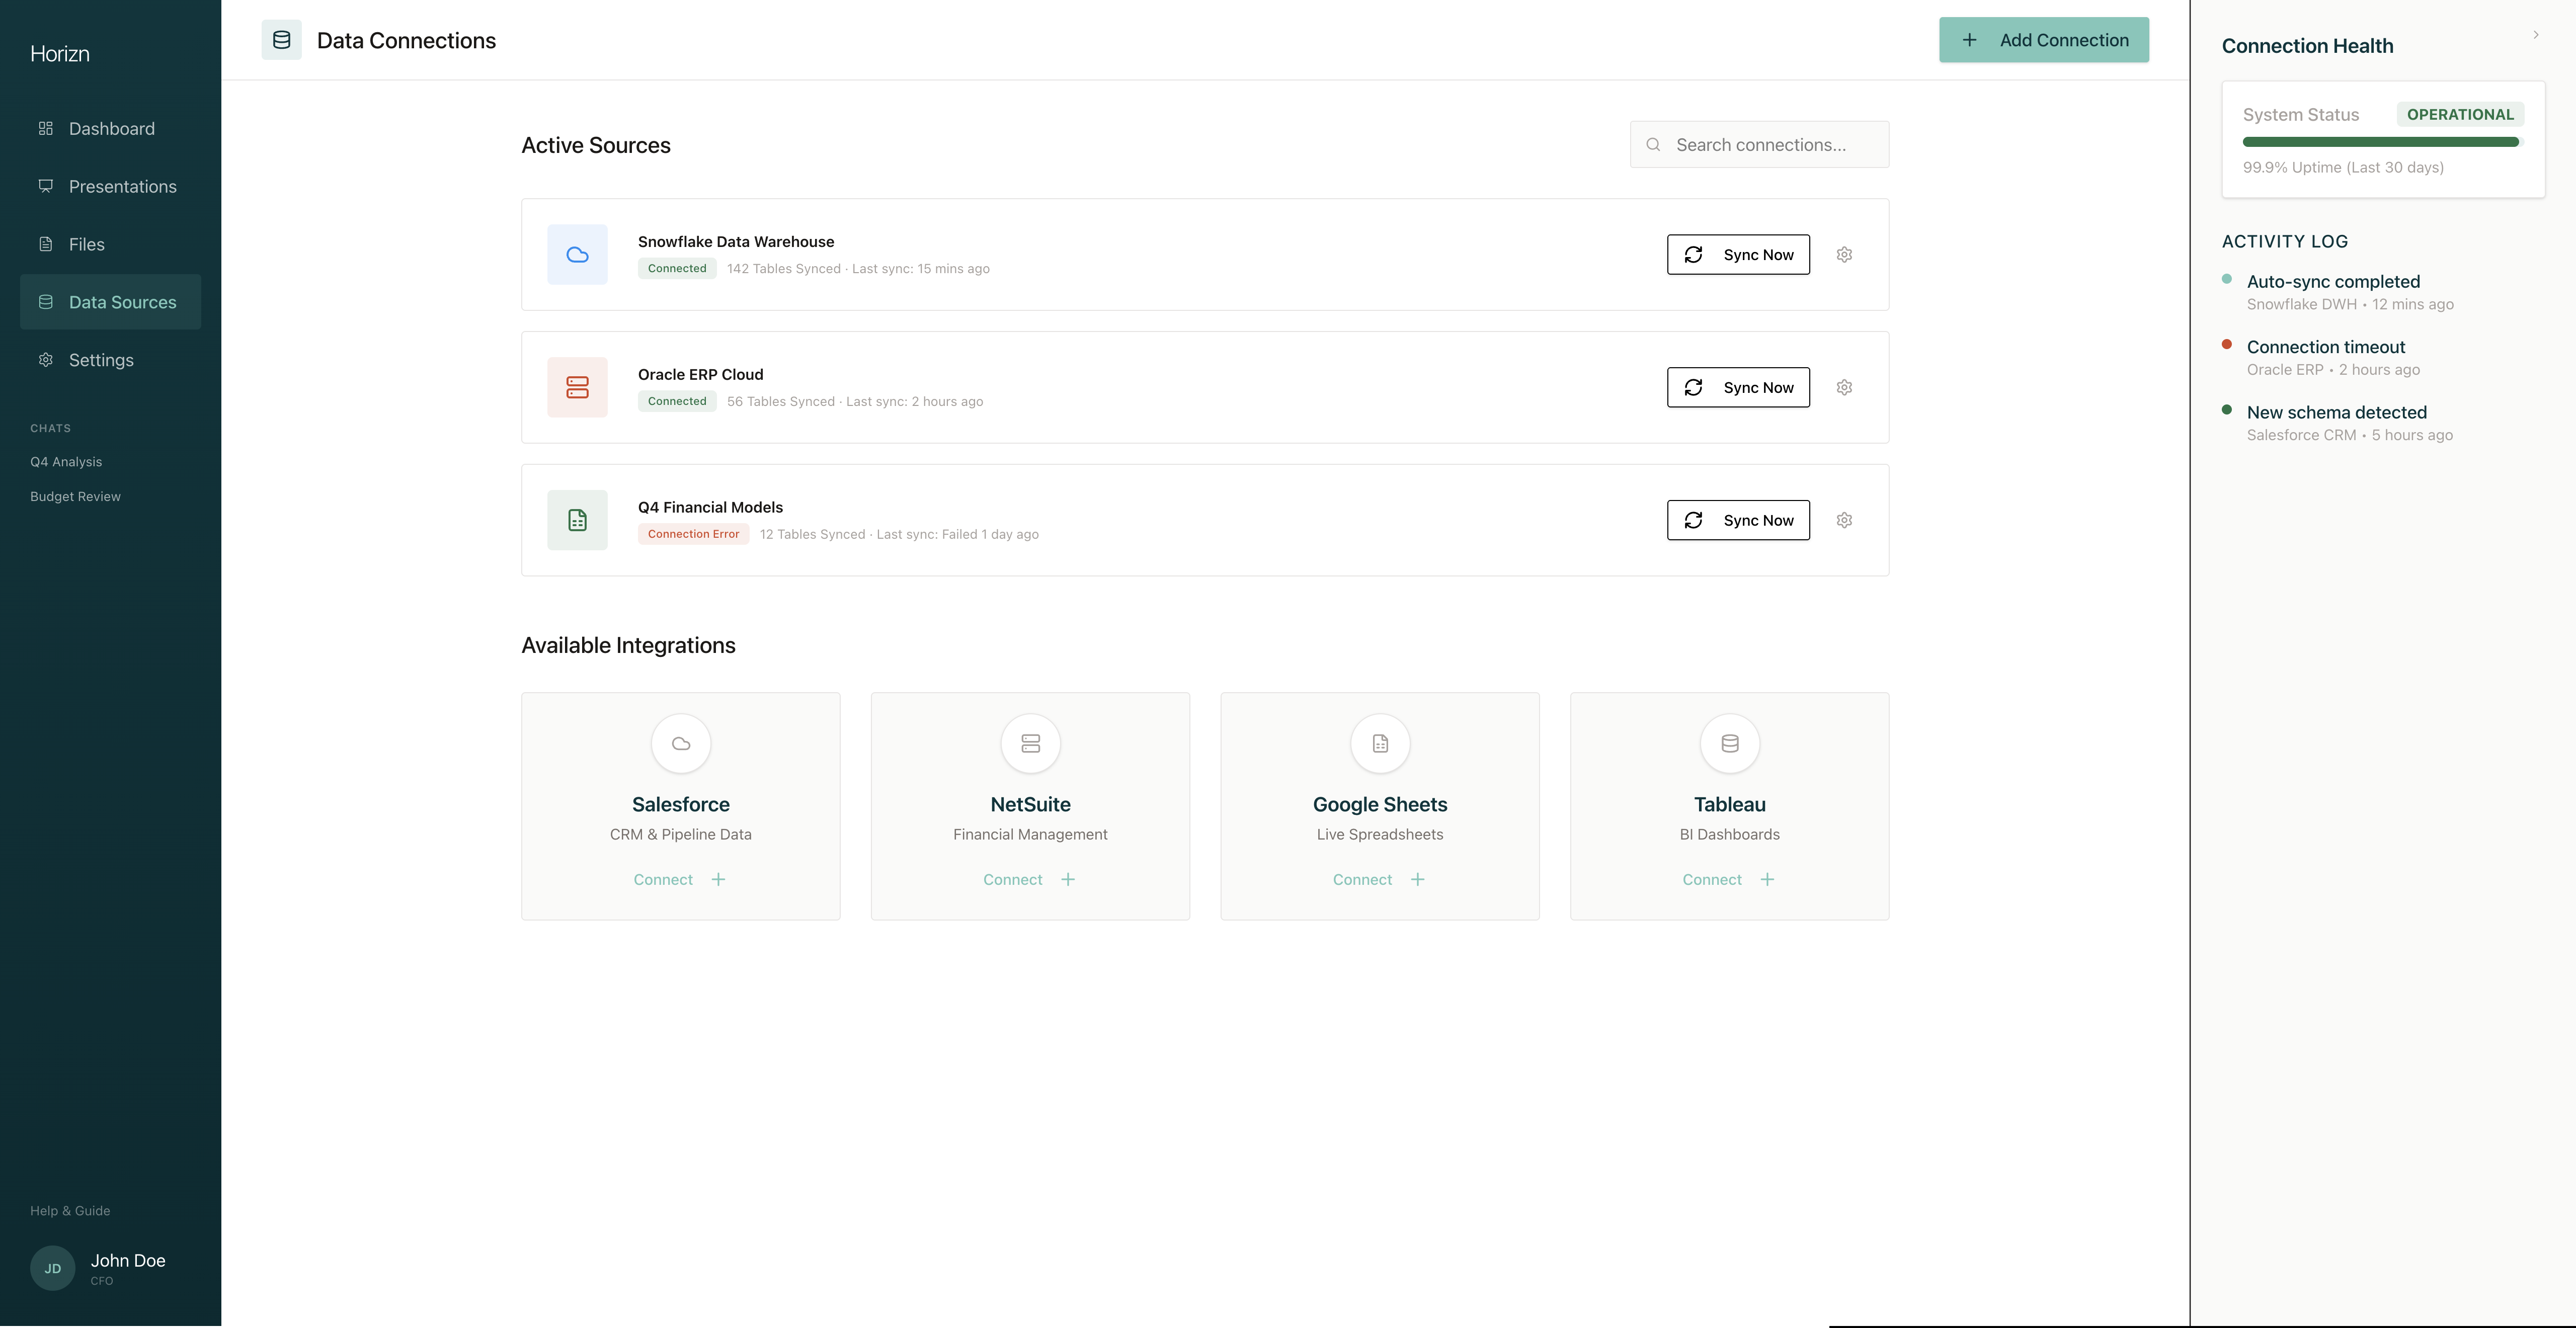This screenshot has width=2576, height=1328.
Task: Open the Budget Review chat
Action: coord(75,496)
